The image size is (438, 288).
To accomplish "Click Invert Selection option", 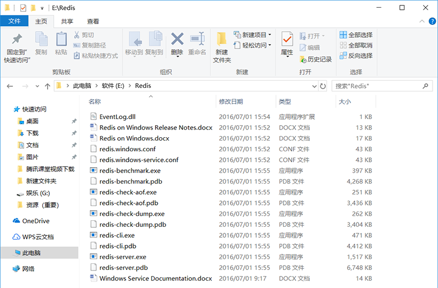I will pyautogui.click(x=356, y=56).
